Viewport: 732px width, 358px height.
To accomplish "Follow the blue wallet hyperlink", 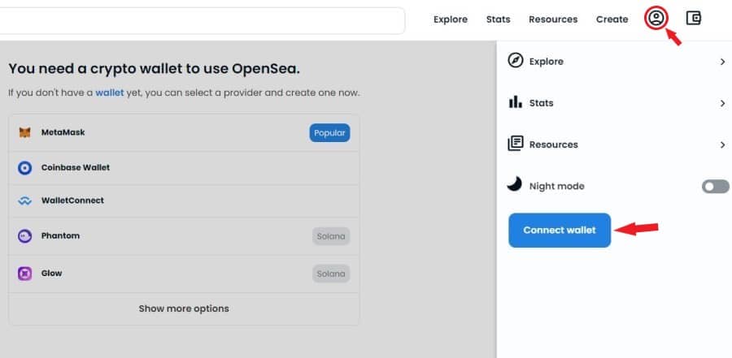I will pyautogui.click(x=110, y=93).
